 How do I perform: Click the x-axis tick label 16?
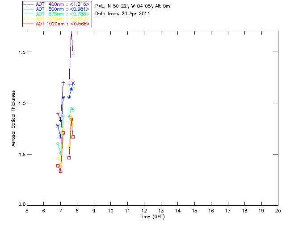pyautogui.click(x=211, y=211)
